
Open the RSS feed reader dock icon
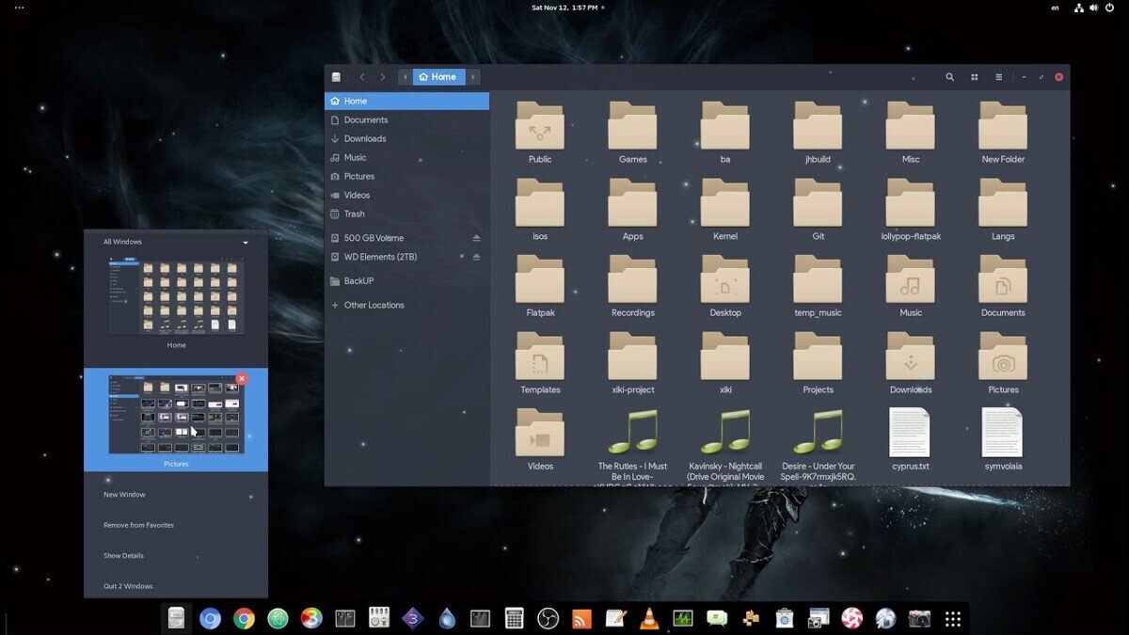[x=581, y=618]
